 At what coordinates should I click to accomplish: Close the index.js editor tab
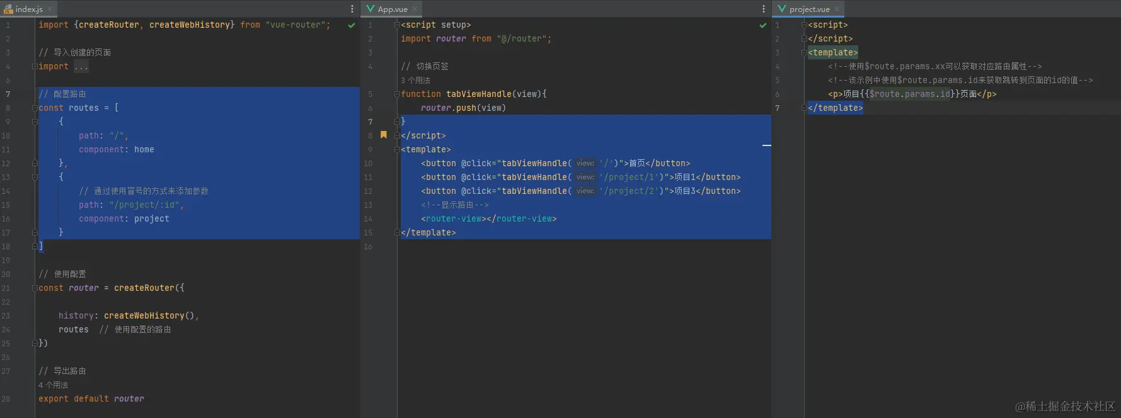pos(50,9)
